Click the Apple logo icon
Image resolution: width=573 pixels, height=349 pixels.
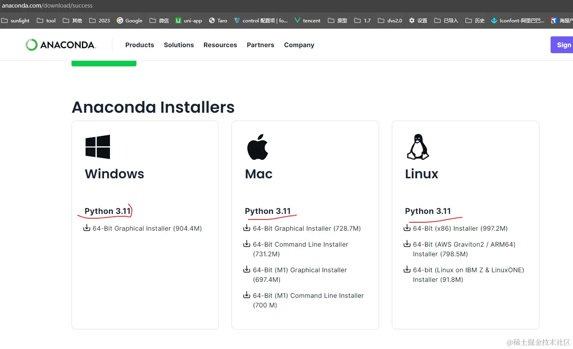(x=258, y=147)
